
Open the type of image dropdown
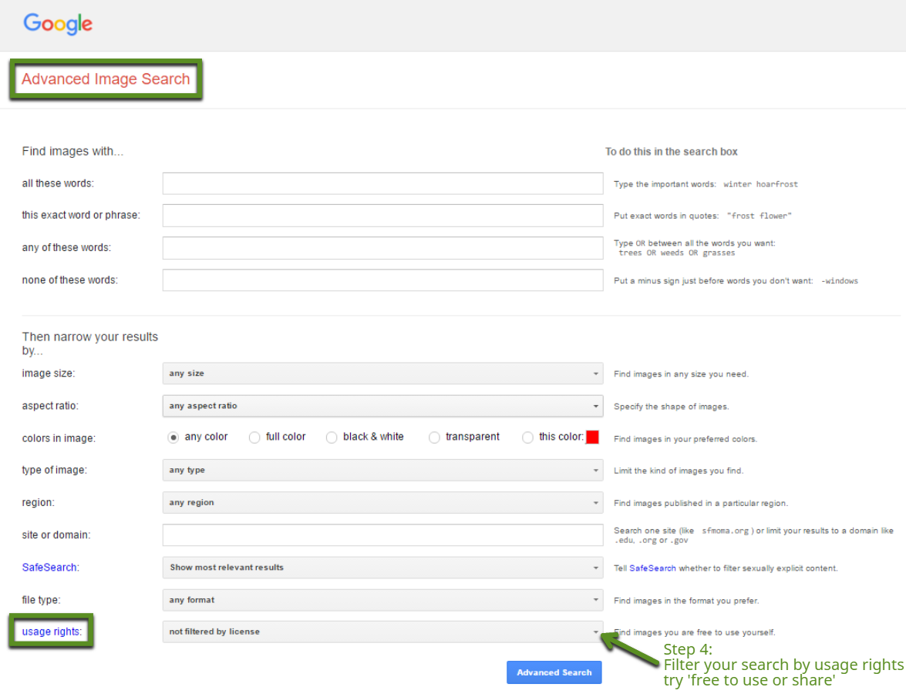(x=382, y=471)
